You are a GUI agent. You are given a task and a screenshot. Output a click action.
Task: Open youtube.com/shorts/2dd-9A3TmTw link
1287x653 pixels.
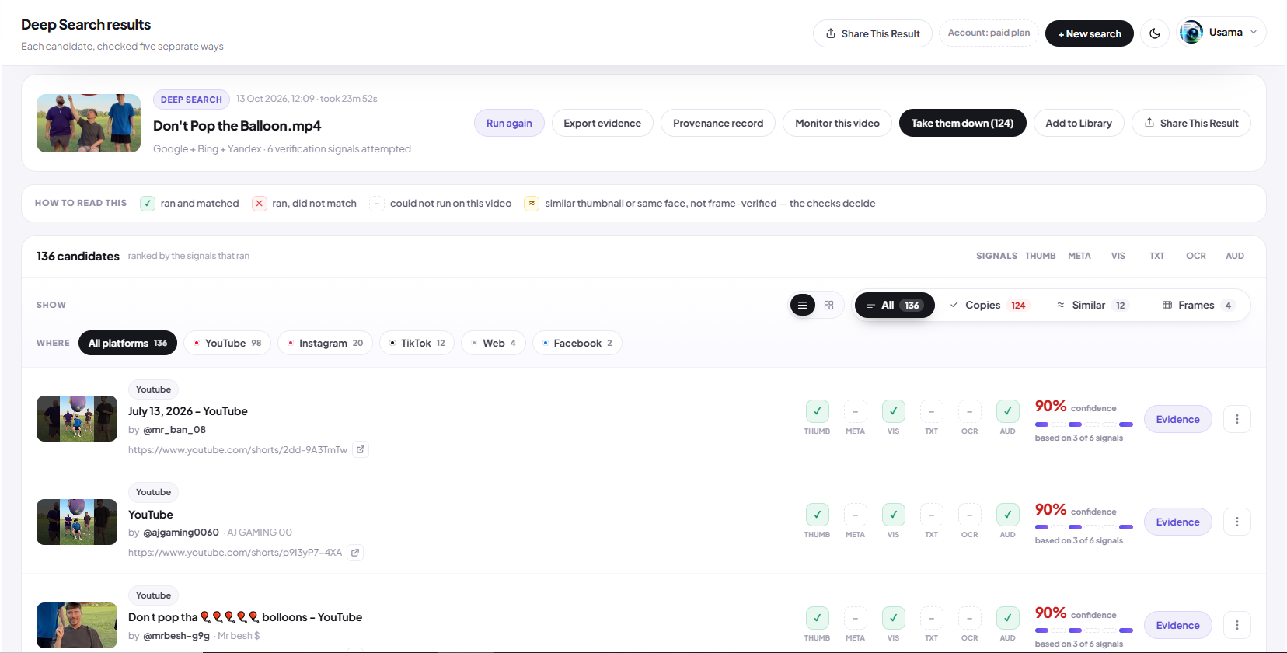coord(238,450)
